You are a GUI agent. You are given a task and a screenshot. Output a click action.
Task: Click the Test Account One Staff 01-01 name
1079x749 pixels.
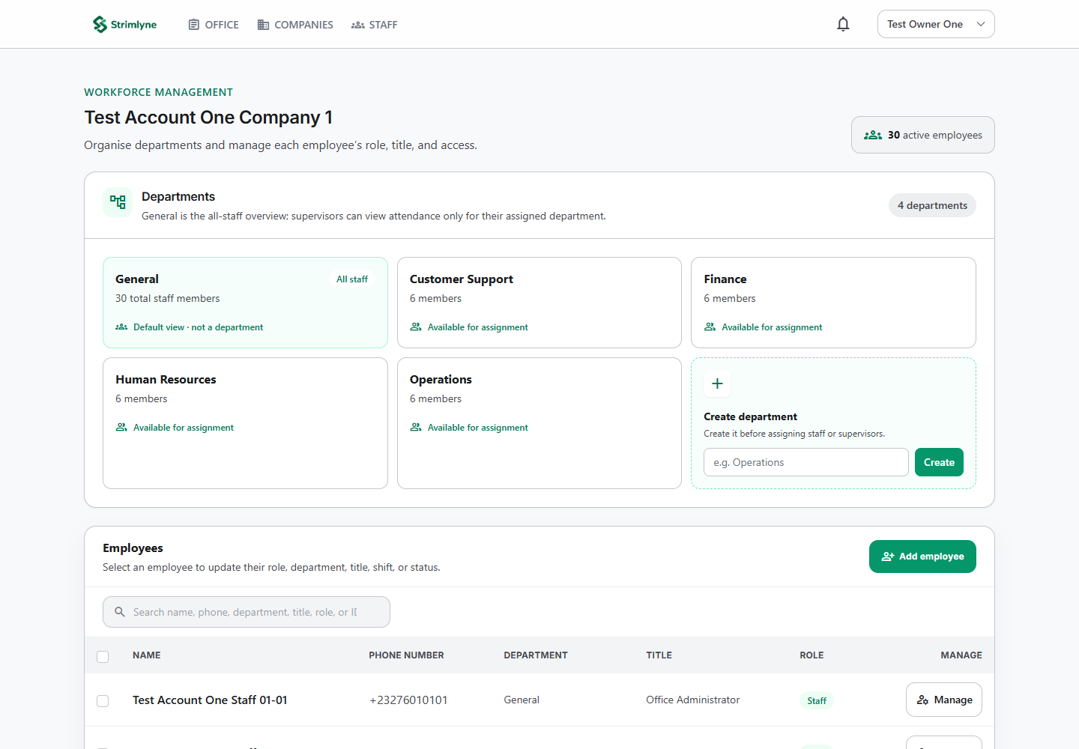(x=210, y=700)
